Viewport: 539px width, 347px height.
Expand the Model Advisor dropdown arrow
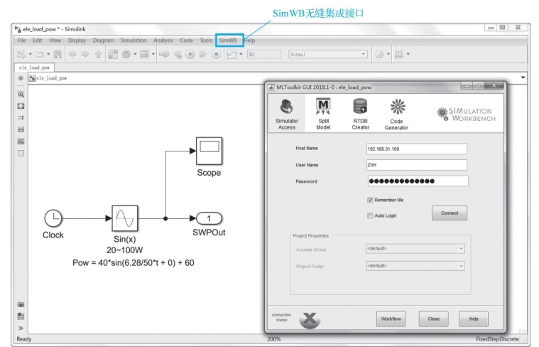pyautogui.click(x=388, y=54)
